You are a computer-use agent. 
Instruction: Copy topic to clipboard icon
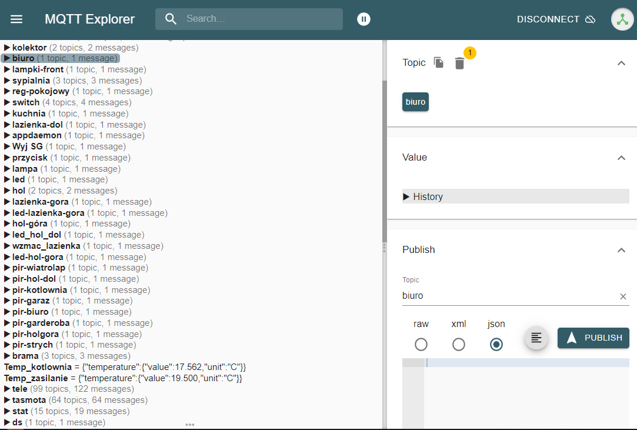438,62
